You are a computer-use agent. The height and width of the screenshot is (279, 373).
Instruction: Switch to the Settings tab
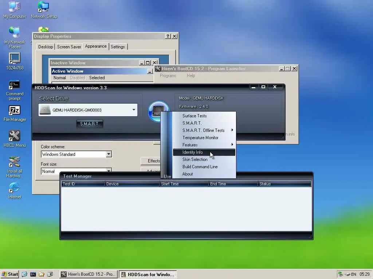pos(118,47)
